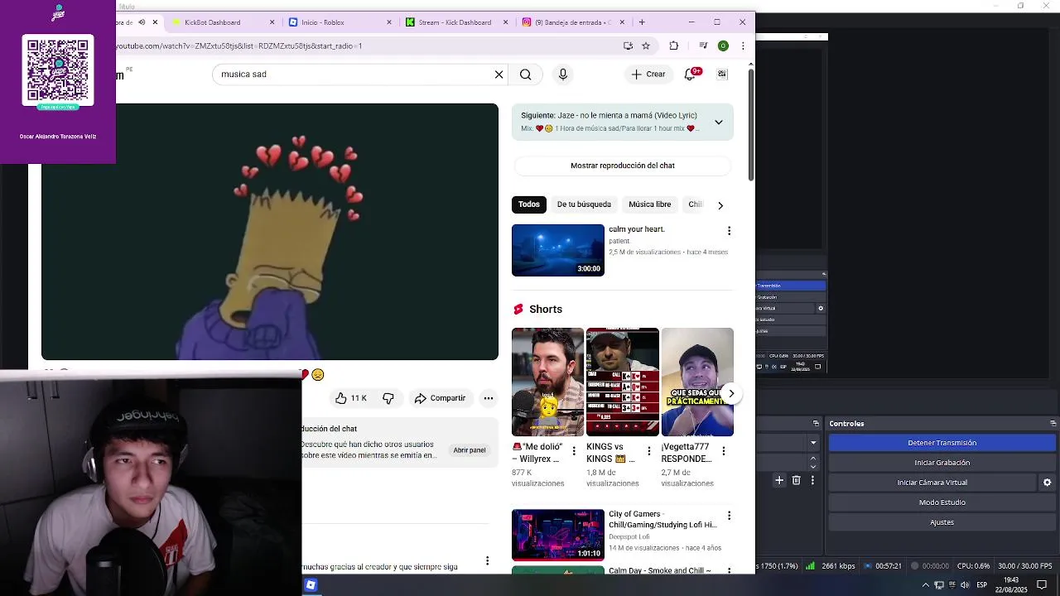The width and height of the screenshot is (1060, 596).
Task: Open virtual camera settings gear in OBS
Action: tap(1047, 483)
